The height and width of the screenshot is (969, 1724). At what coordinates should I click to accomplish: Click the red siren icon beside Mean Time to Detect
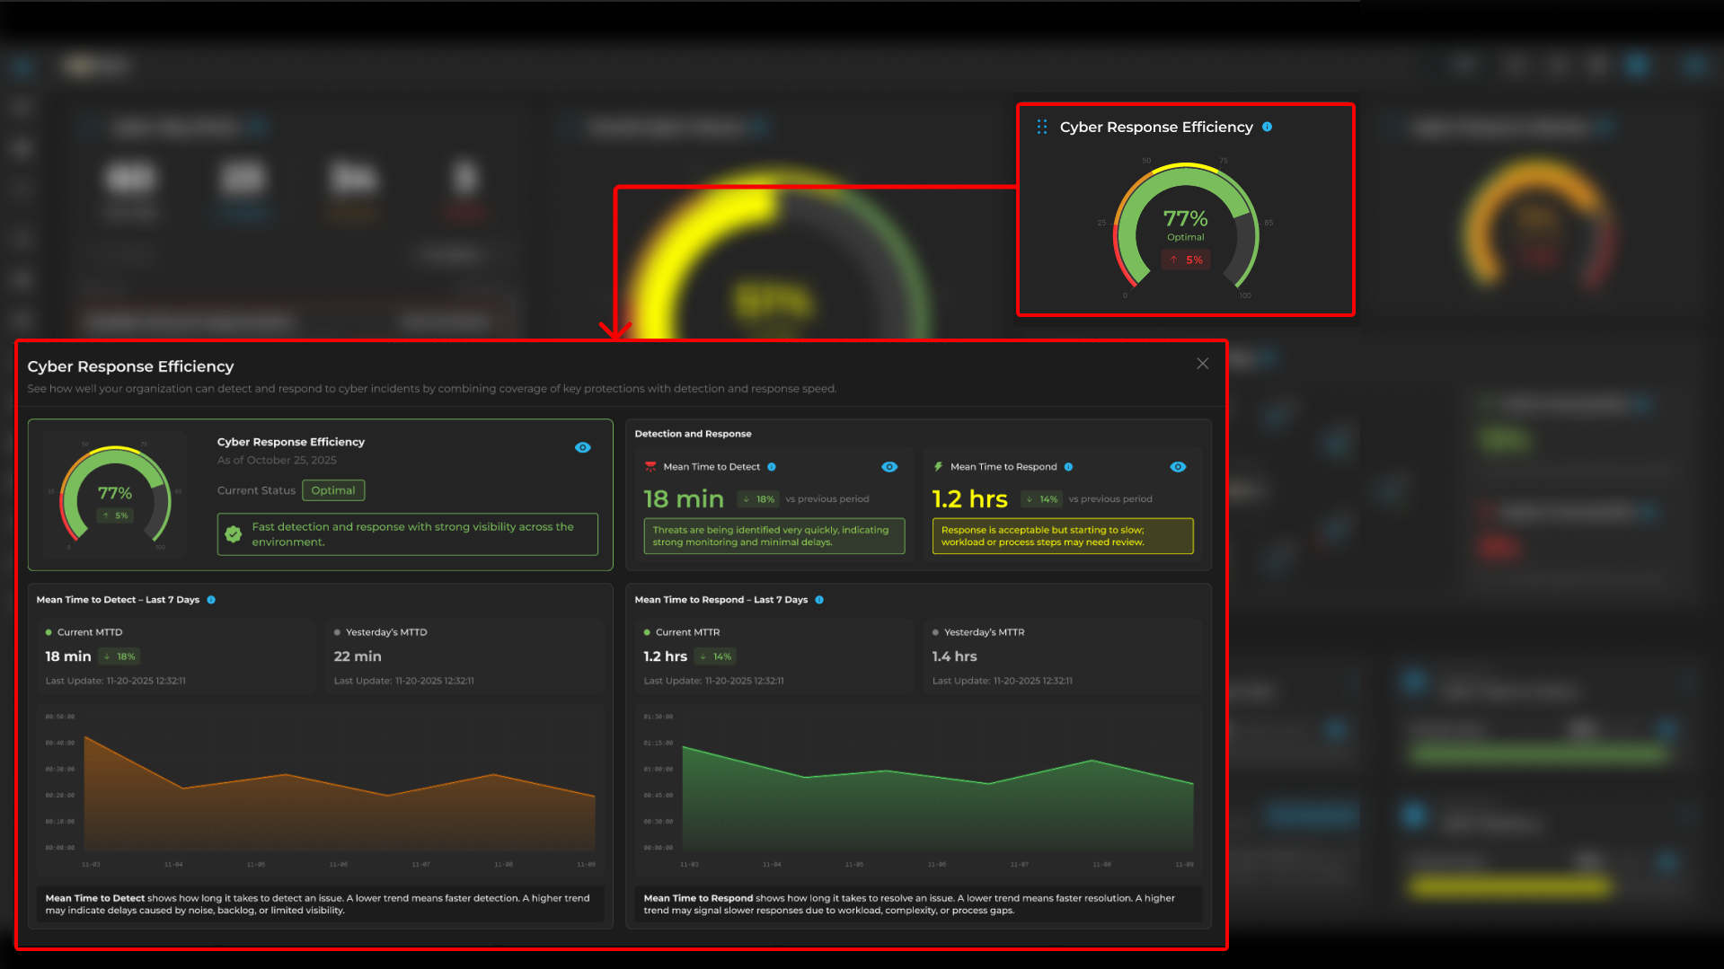click(650, 467)
